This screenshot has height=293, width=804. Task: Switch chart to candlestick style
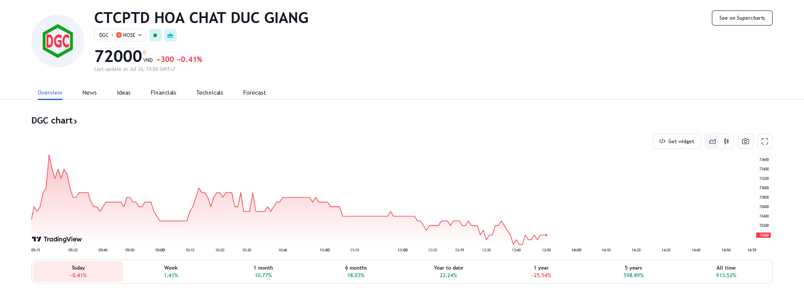(727, 141)
